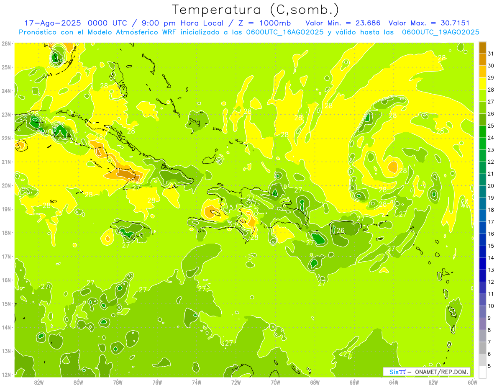Screen dimensions: 502x388
Task: Click the '16N' latitude axis label
Action: 6,280
